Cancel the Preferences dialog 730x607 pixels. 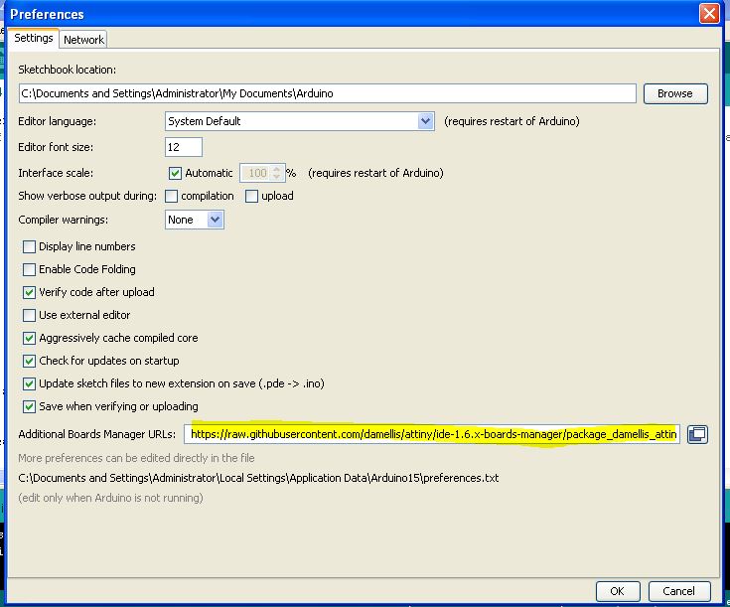pos(679,591)
